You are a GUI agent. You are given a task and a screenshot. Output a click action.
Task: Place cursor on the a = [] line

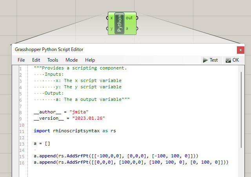(42, 143)
